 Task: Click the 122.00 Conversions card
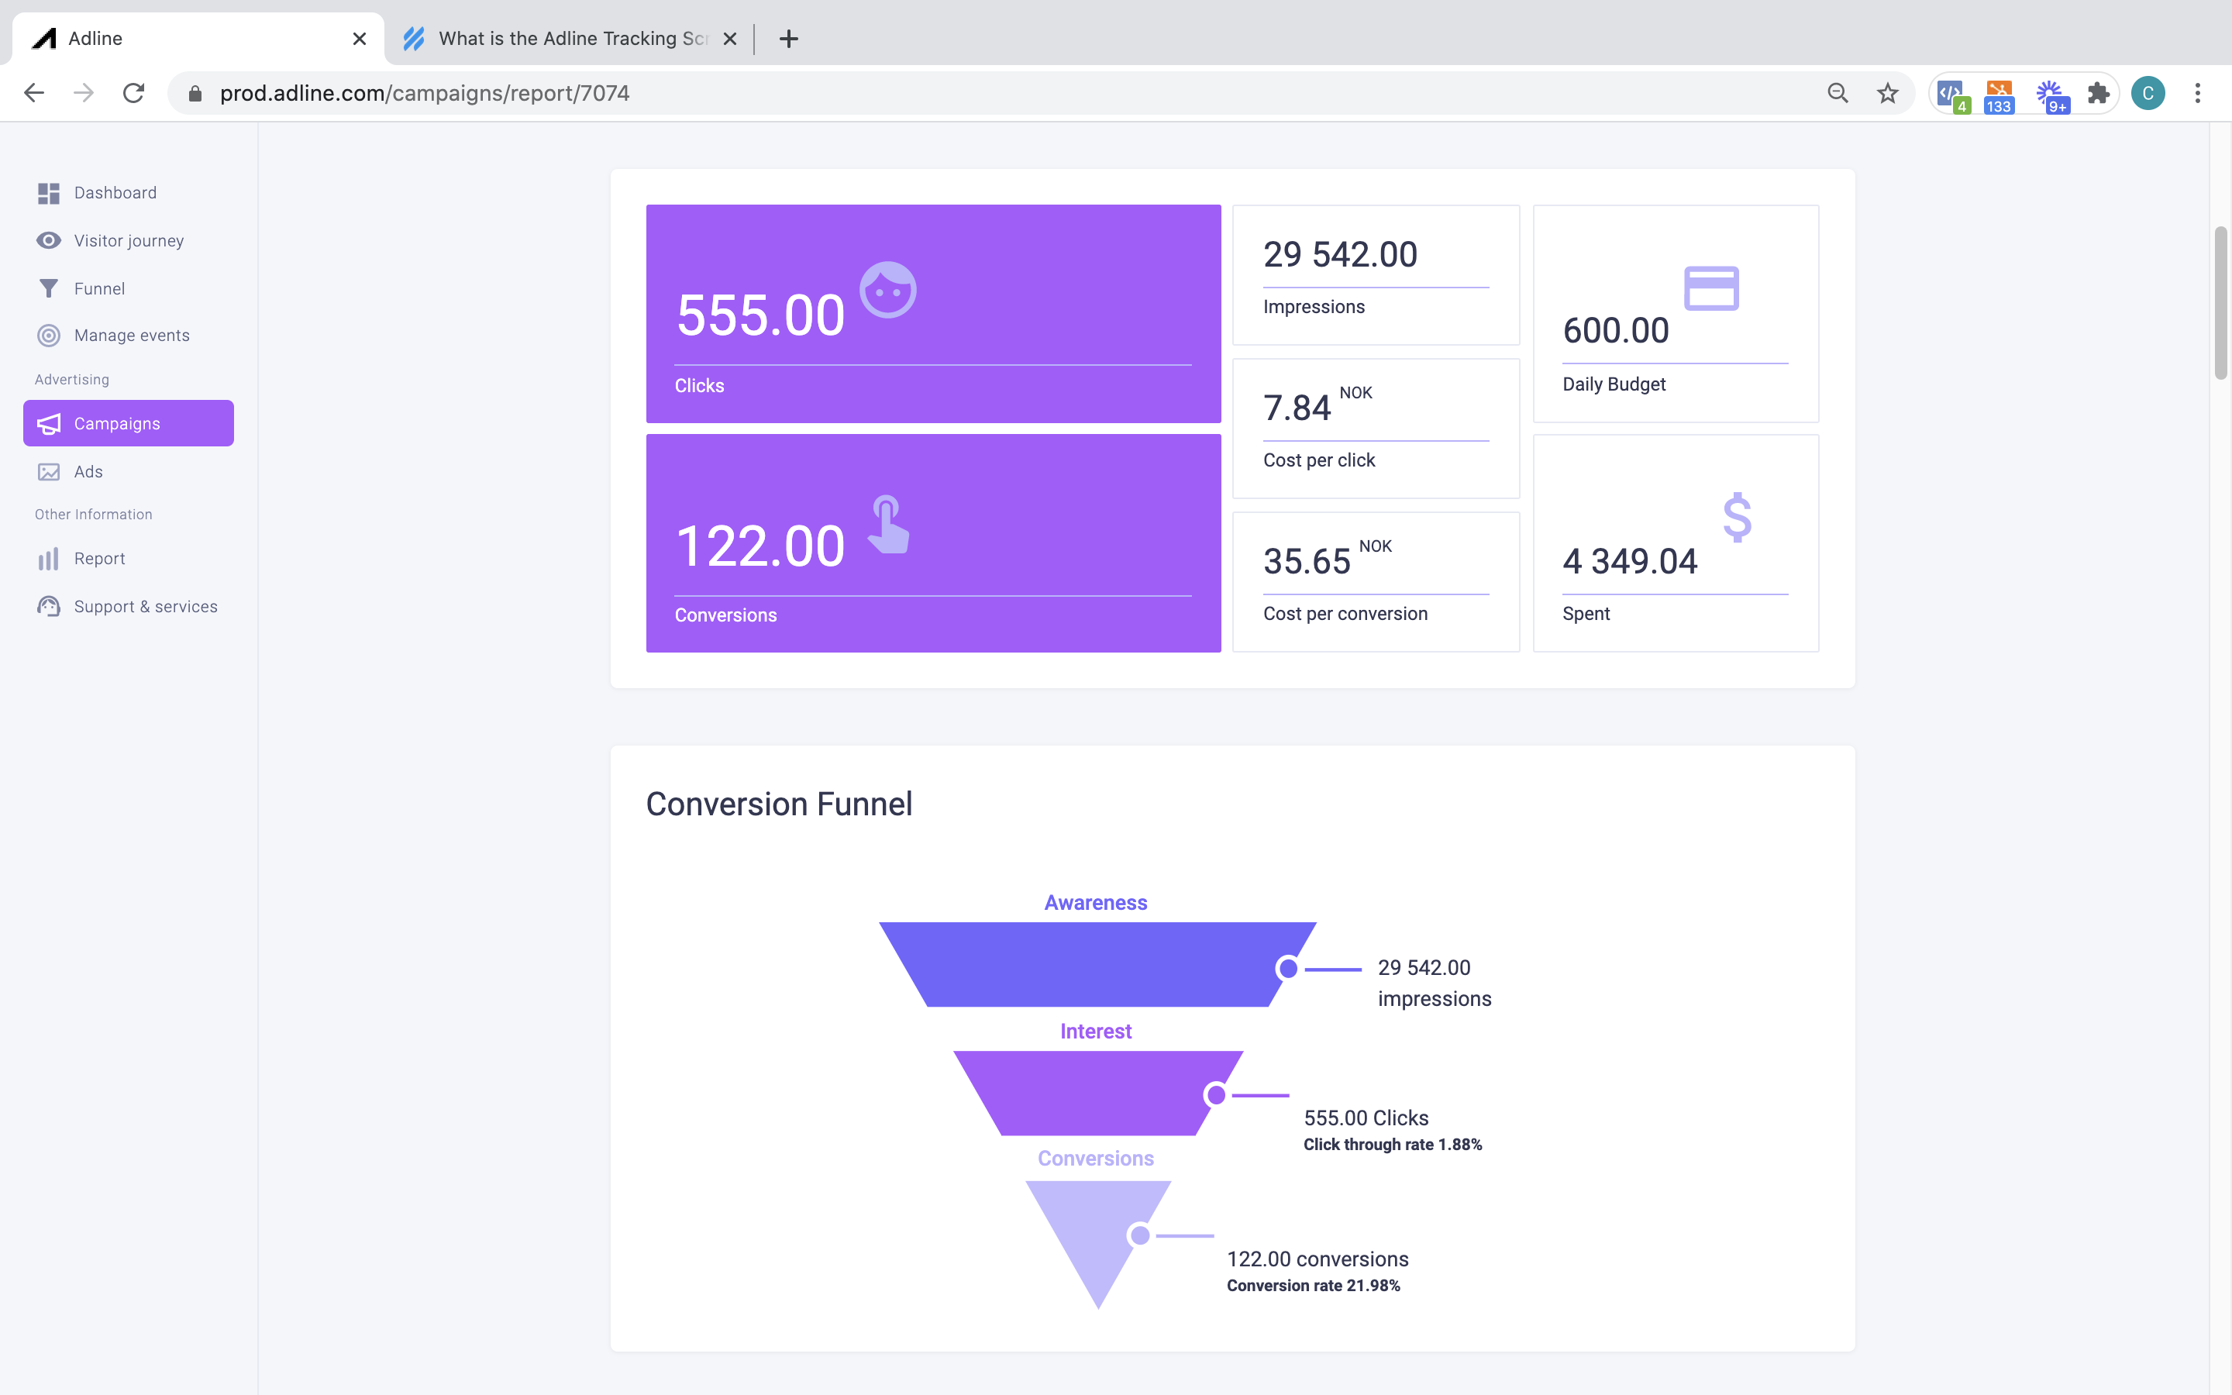(933, 543)
